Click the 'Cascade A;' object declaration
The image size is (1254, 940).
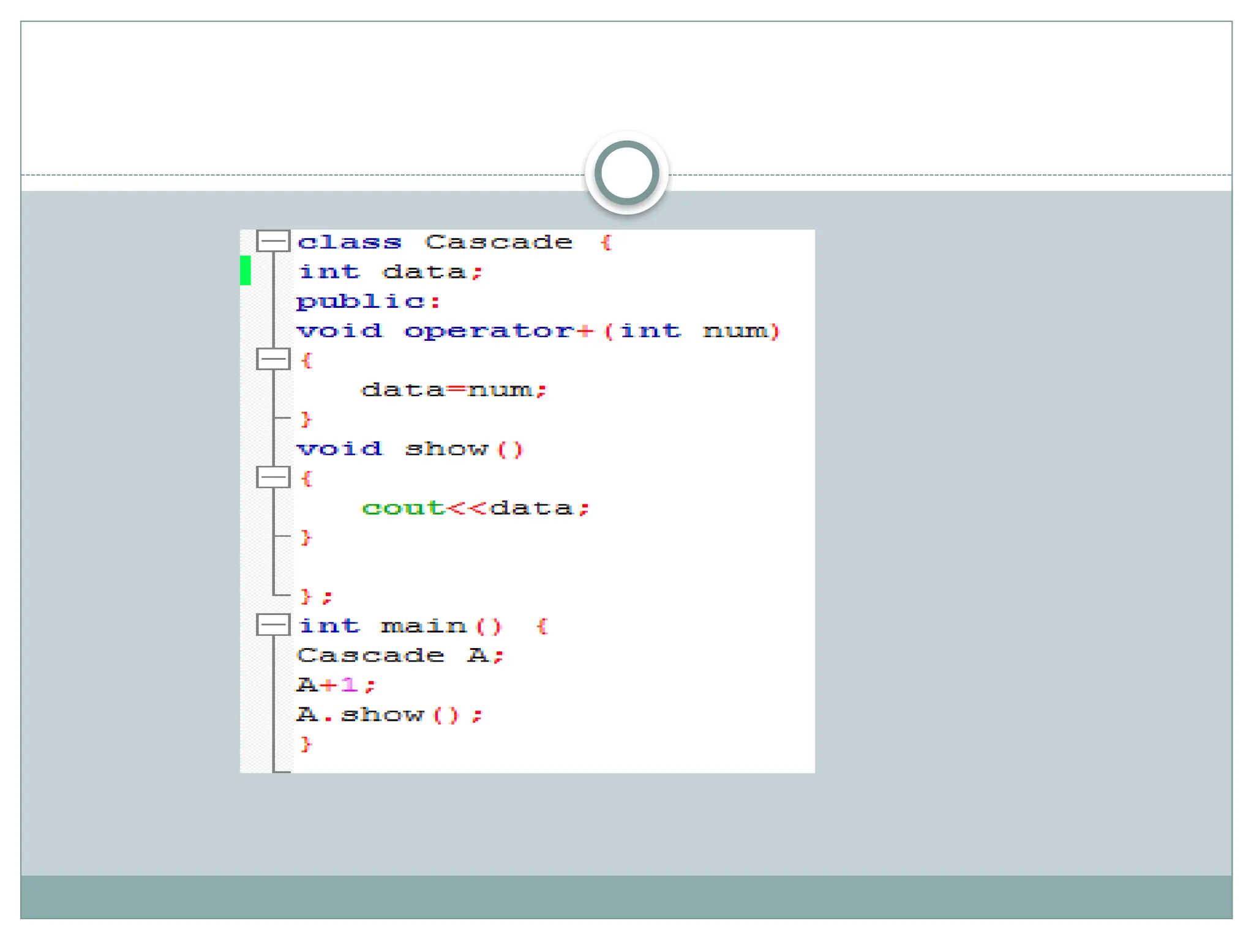(x=400, y=655)
